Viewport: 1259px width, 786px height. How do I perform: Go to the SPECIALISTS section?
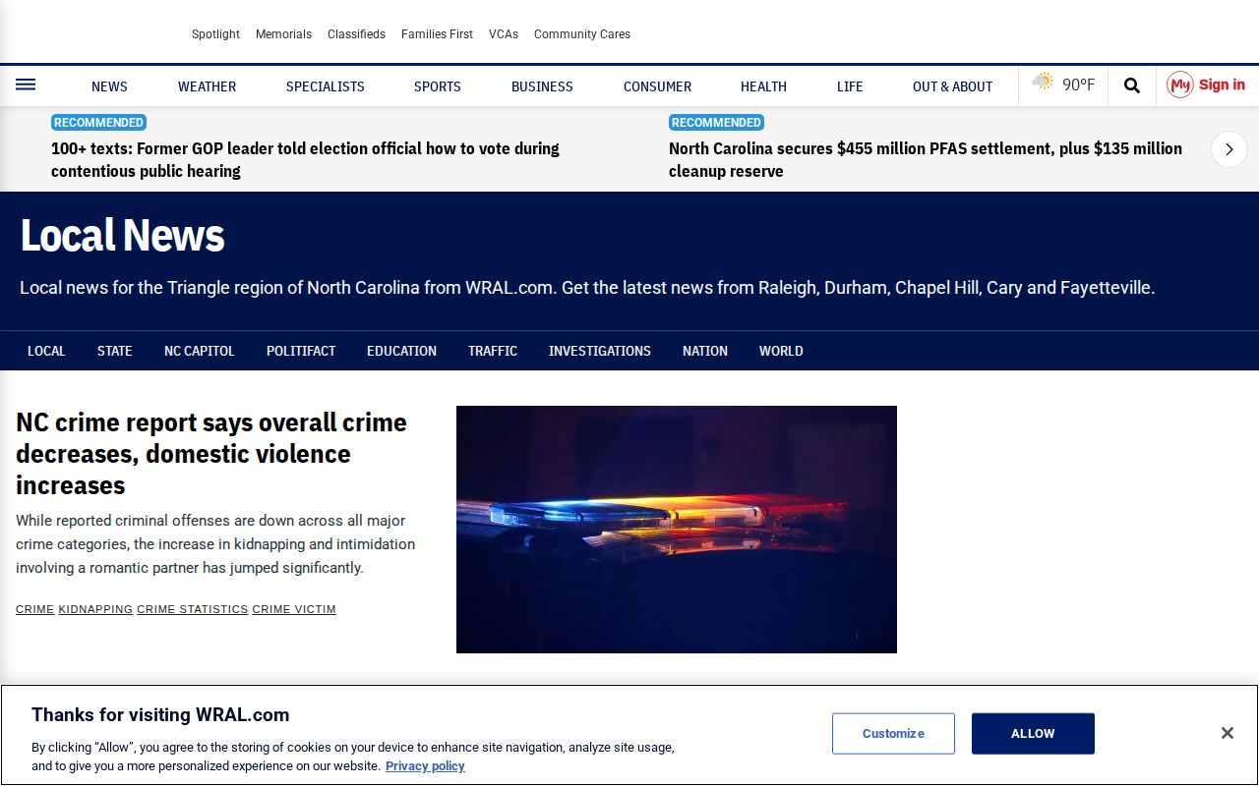(x=326, y=86)
